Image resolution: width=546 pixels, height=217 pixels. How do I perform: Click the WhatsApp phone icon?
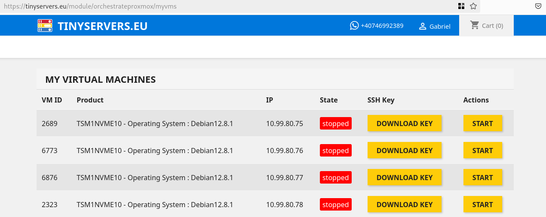coord(354,26)
